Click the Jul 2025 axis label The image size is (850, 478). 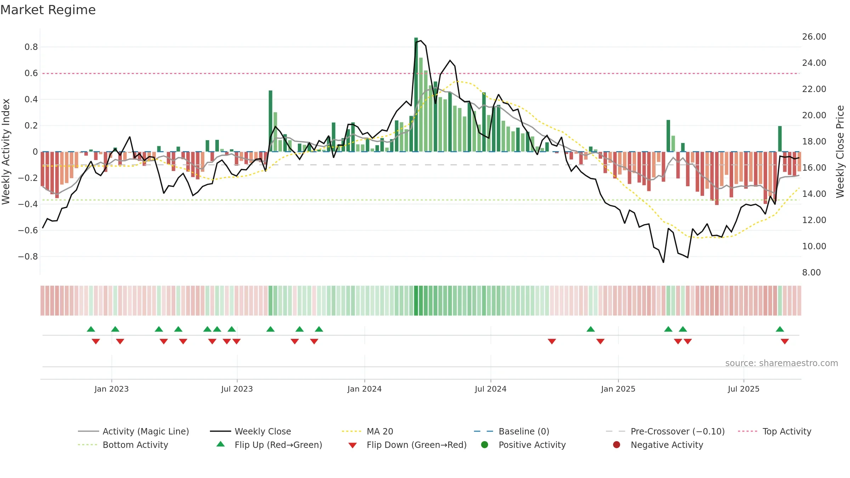tap(744, 389)
